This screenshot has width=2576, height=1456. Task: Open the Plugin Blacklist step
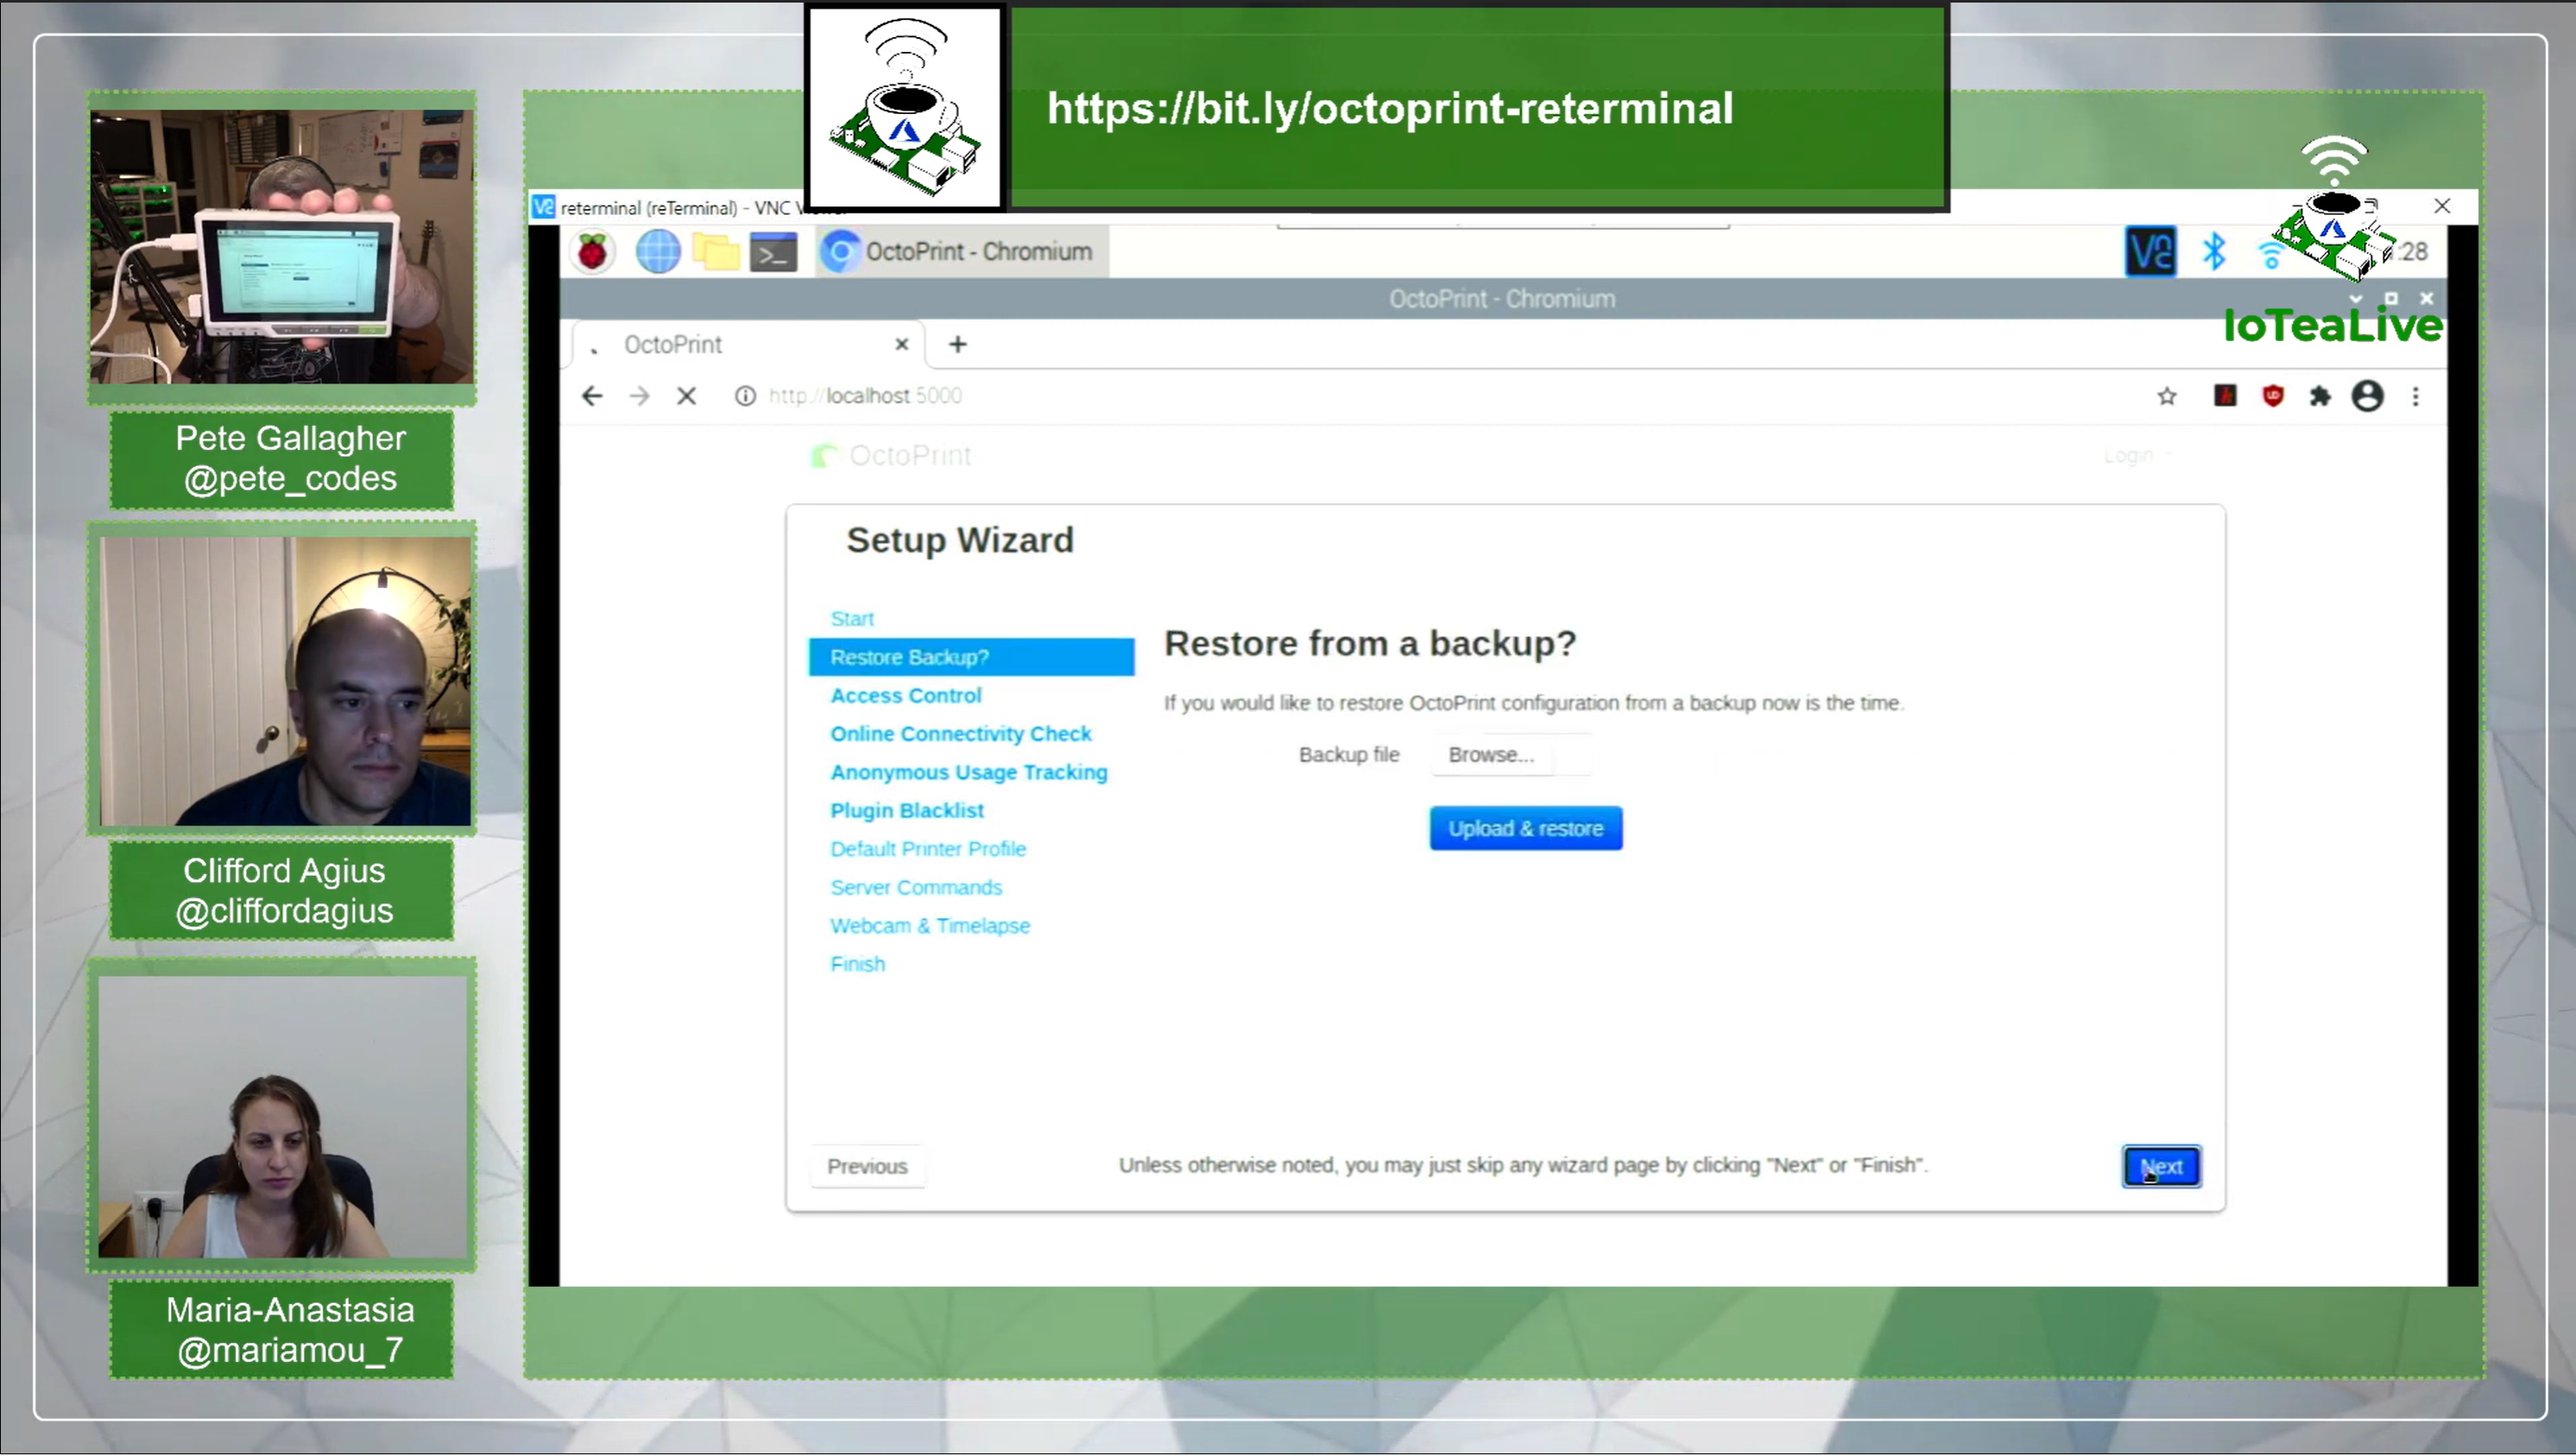point(907,811)
